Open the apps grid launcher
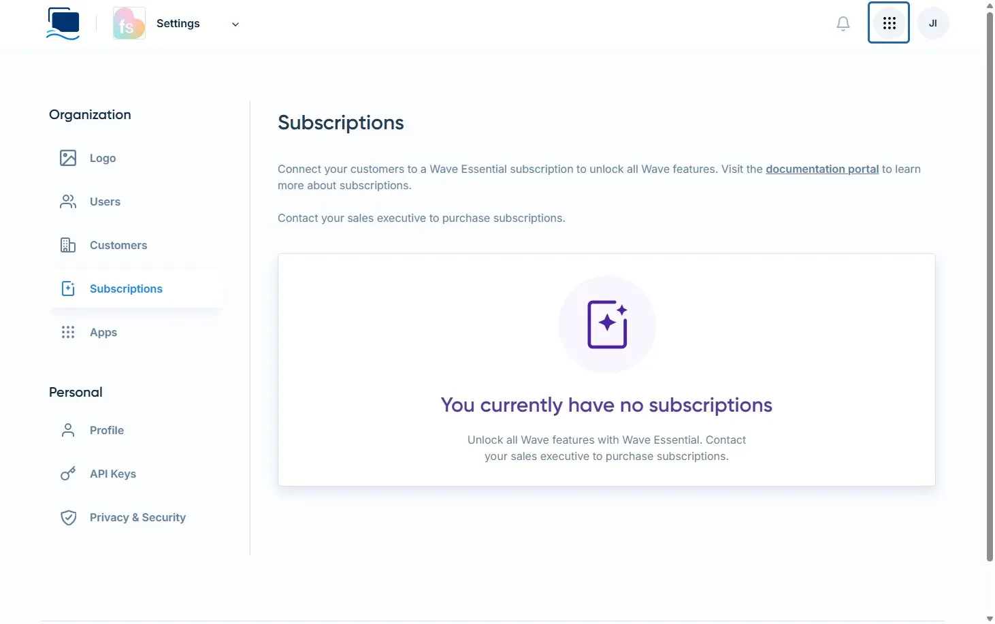The image size is (995, 624). [x=889, y=23]
